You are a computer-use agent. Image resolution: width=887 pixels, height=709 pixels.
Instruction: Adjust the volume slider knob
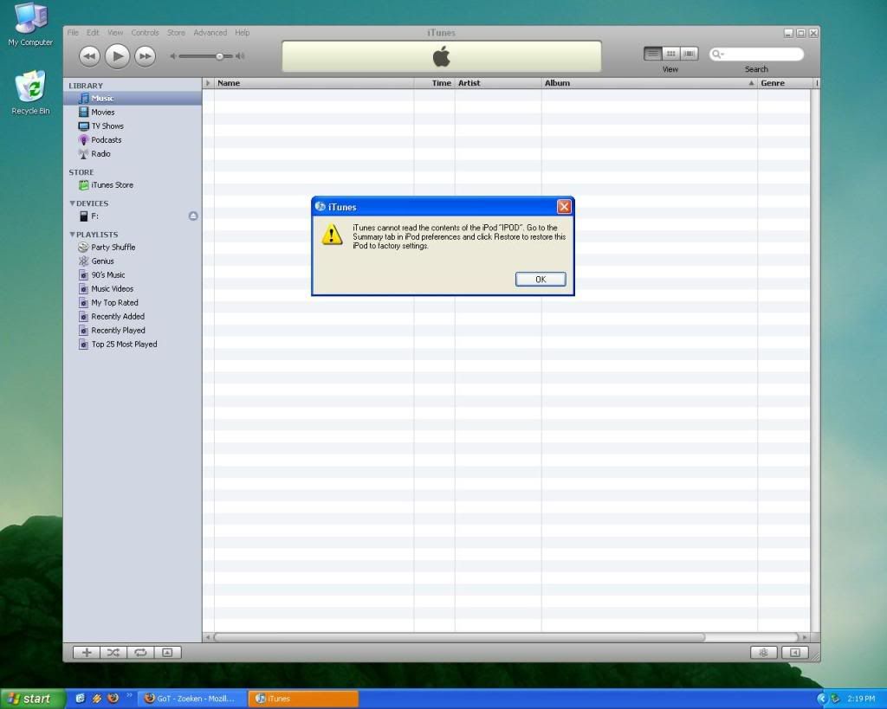pos(220,56)
